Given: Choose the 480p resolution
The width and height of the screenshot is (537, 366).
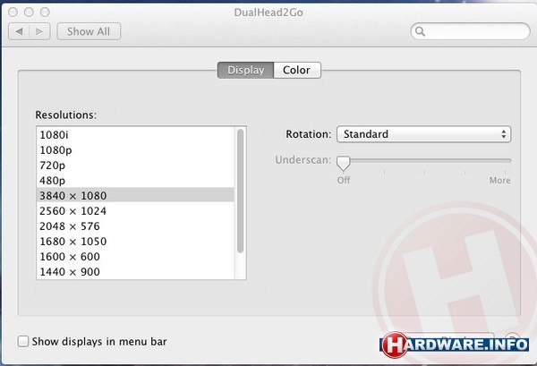Looking at the screenshot, I should tap(135, 181).
